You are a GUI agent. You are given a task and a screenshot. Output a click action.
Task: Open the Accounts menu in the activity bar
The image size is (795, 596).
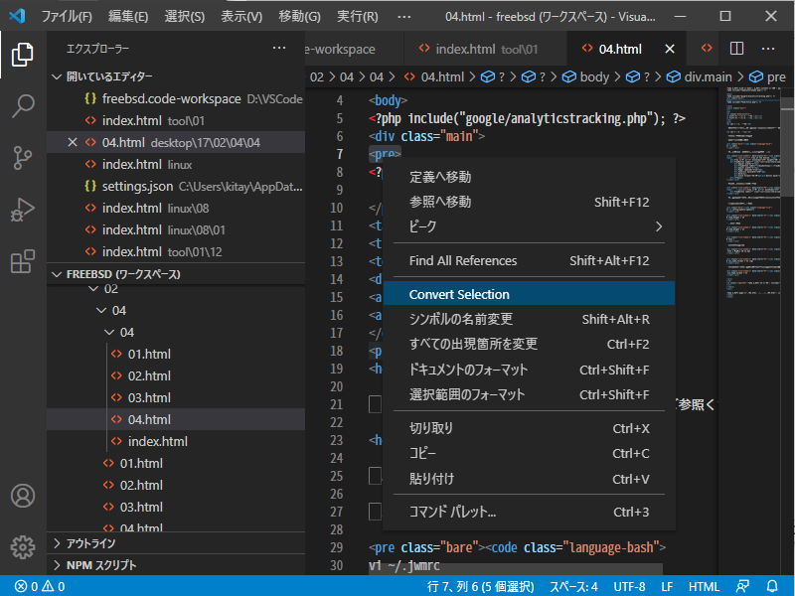click(x=23, y=496)
